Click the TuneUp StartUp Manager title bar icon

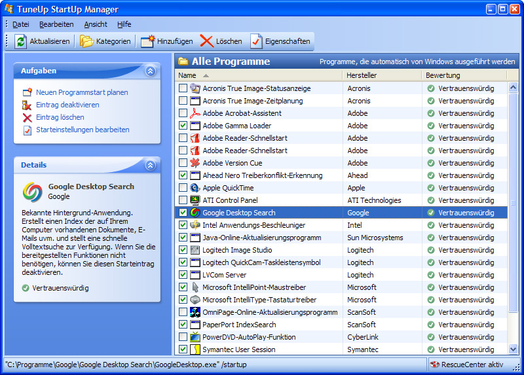(x=9, y=9)
